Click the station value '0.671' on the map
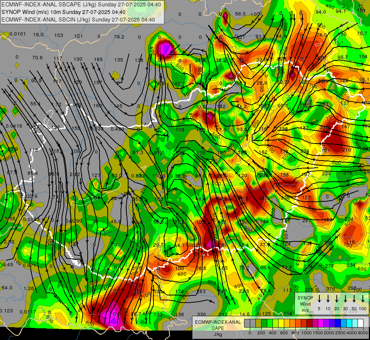This screenshot has height=340, width=370. point(29,266)
